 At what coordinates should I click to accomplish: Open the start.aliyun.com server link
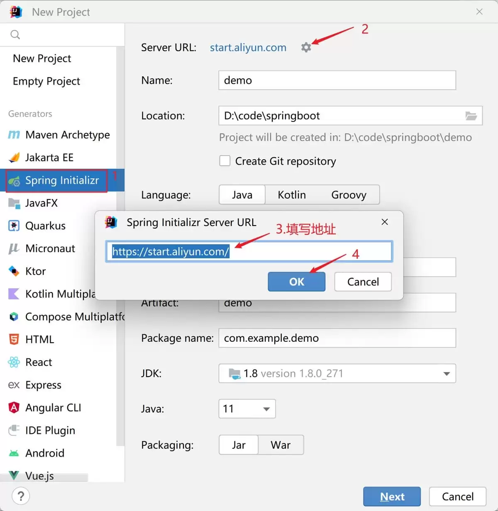click(x=248, y=47)
